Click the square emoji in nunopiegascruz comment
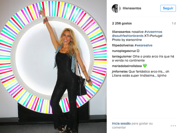Viewport: 181px width, 133px height. coord(138,51)
